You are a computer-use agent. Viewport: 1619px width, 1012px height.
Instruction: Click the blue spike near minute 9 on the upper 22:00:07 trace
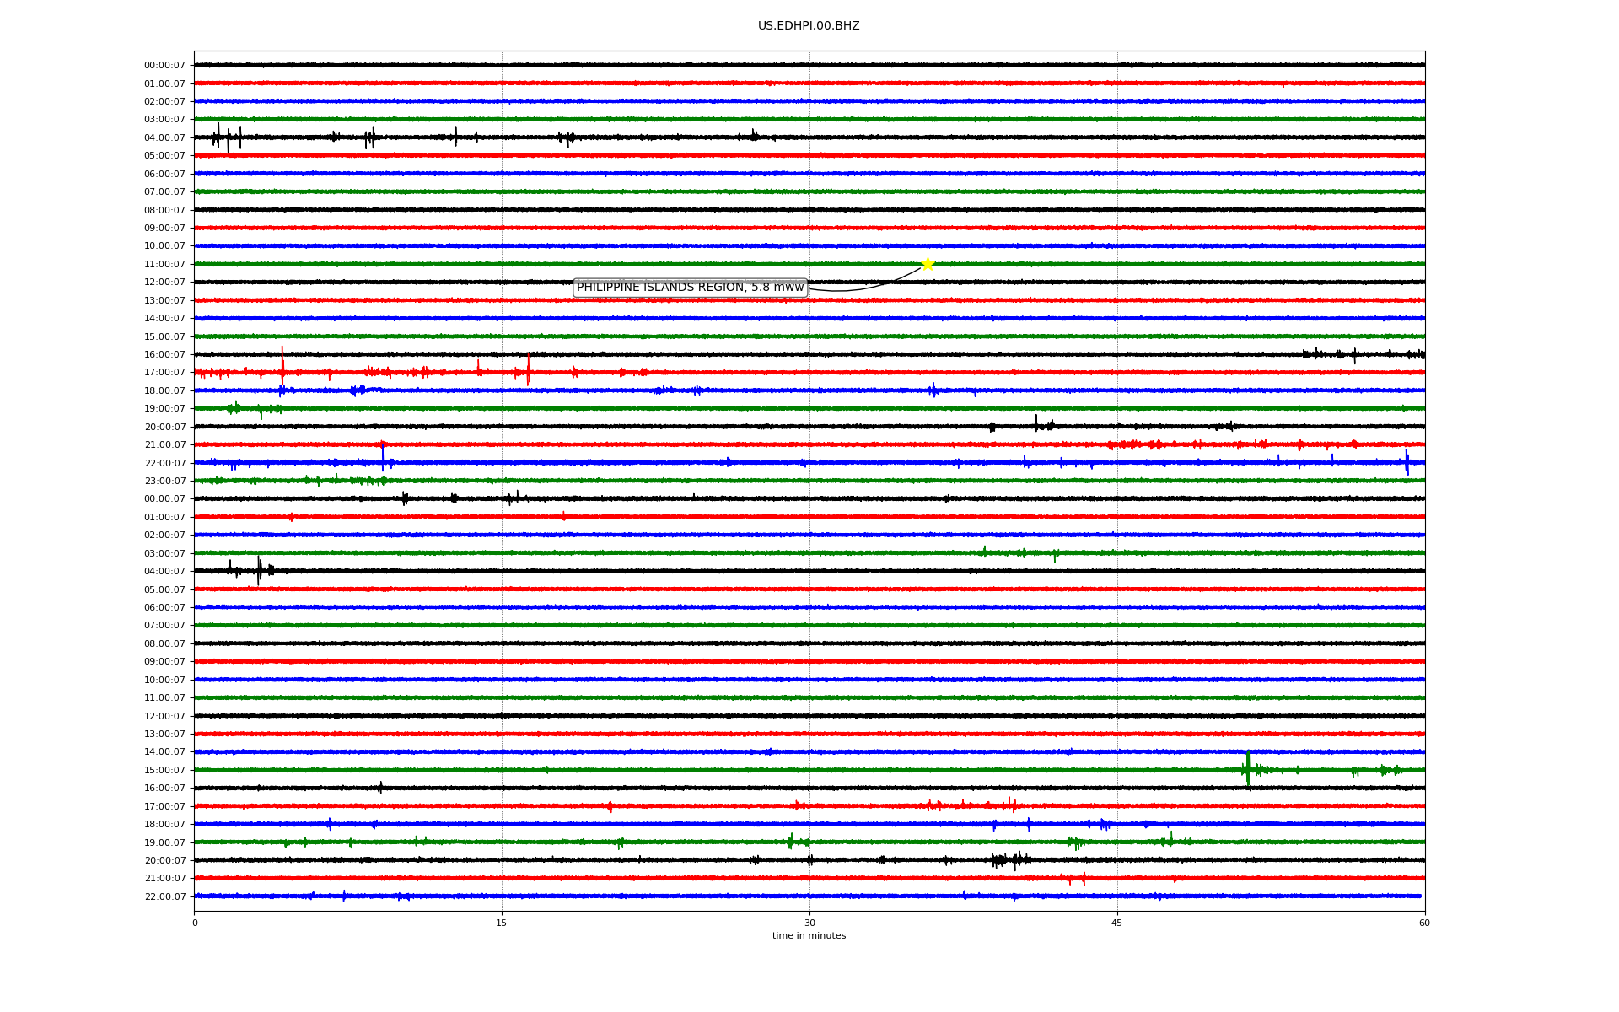tap(383, 457)
